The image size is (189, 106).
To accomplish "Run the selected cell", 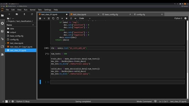I will [62, 18].
